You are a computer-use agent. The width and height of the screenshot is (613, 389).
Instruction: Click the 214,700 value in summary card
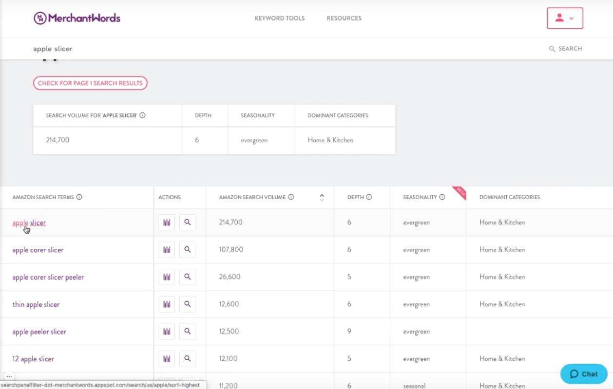pyautogui.click(x=57, y=140)
